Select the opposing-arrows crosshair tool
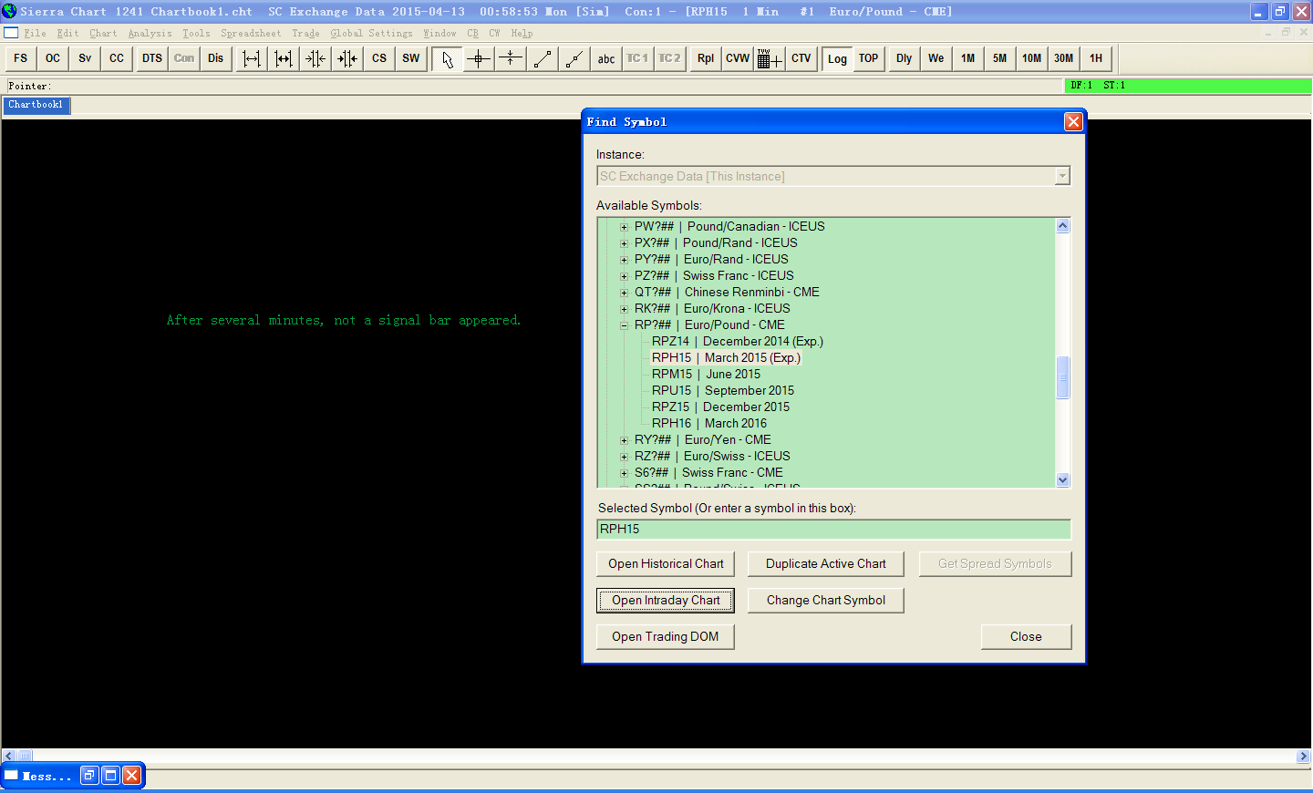The width and height of the screenshot is (1313, 793). pyautogui.click(x=511, y=58)
